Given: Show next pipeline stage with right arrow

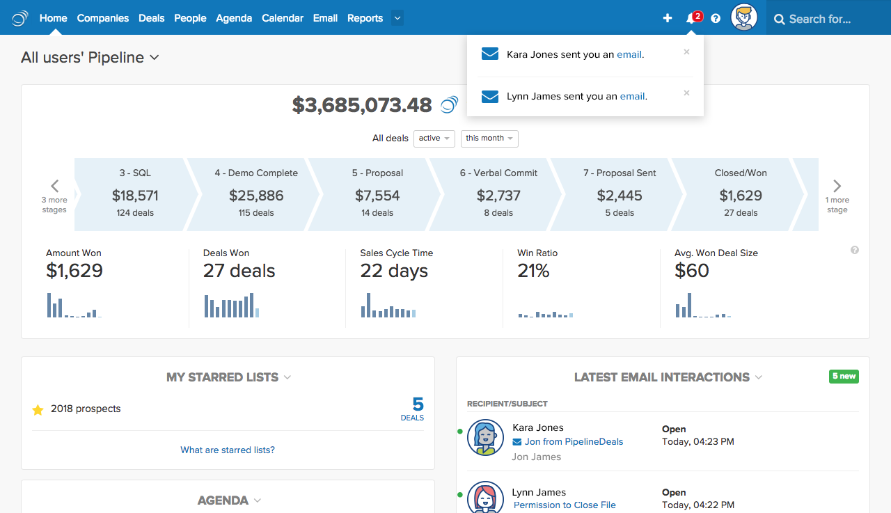Looking at the screenshot, I should point(837,186).
